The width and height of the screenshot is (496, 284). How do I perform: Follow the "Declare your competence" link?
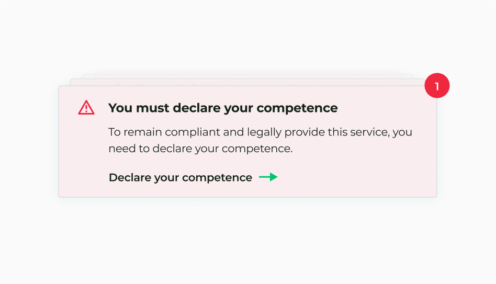pos(181,178)
